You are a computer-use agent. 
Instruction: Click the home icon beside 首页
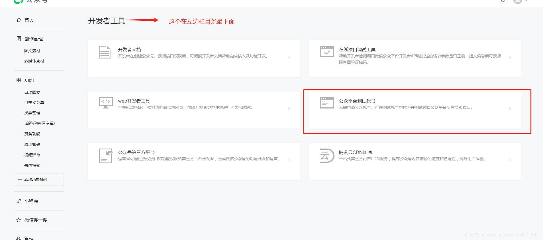coord(19,20)
